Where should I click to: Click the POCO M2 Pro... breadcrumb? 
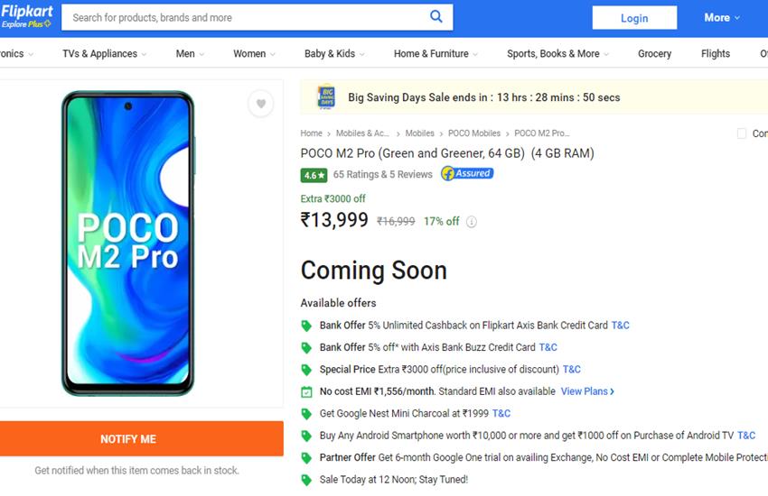[542, 133]
